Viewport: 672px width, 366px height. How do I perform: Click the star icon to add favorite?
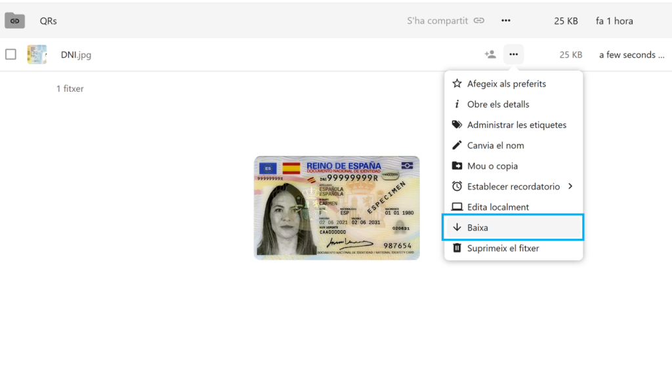(x=457, y=84)
